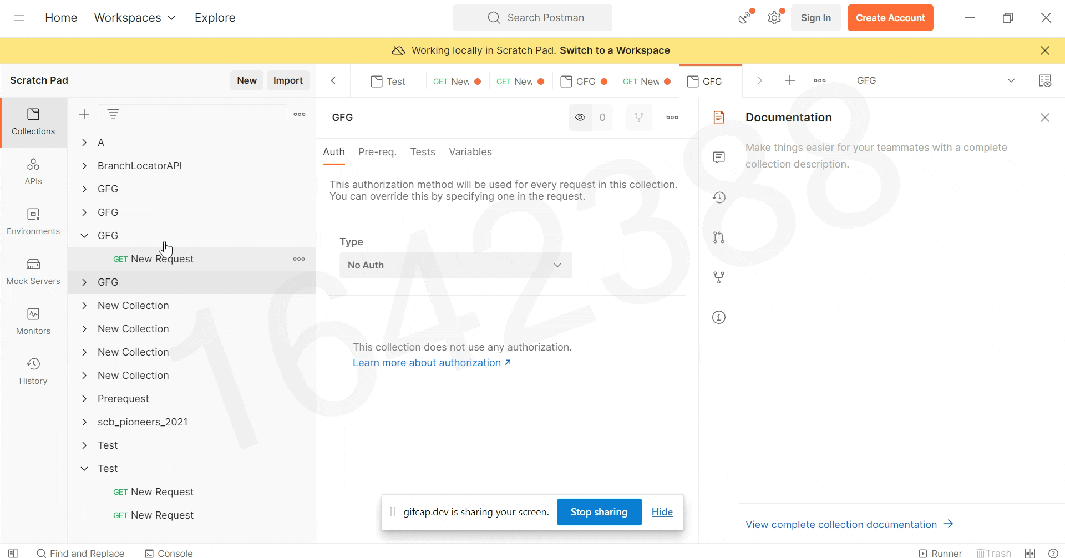Fork the GFG collection from header
This screenshot has width=1065, height=558.
tap(639, 118)
